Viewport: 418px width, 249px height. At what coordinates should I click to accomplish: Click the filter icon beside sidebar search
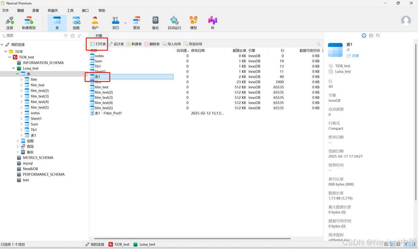(x=66, y=36)
